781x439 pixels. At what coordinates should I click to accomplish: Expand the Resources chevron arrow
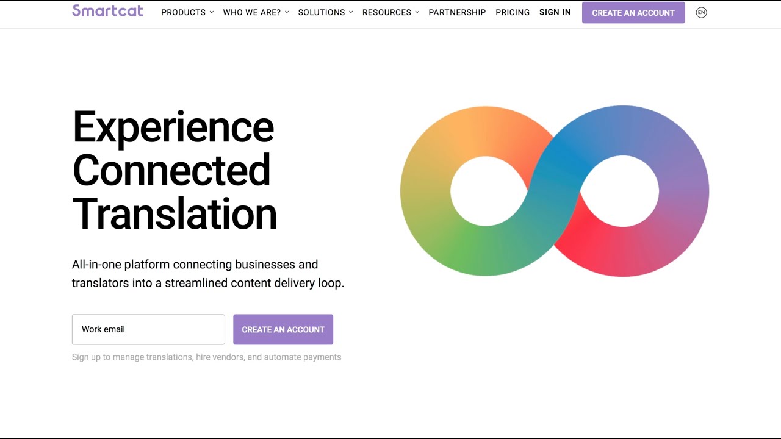(x=417, y=12)
